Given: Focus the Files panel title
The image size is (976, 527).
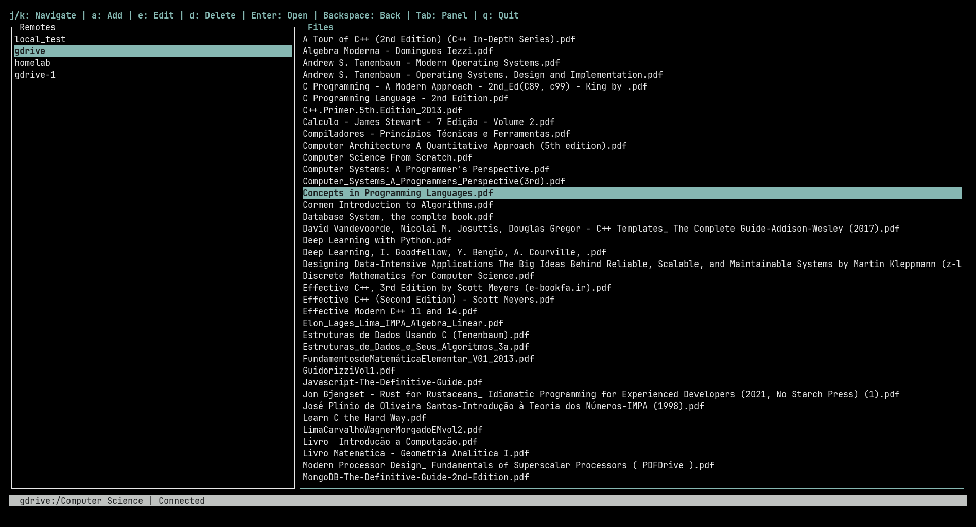Looking at the screenshot, I should click(x=321, y=27).
